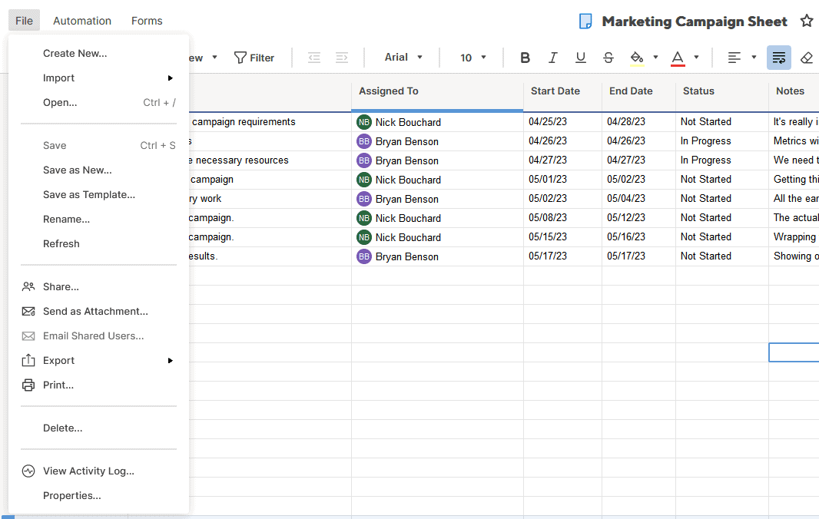Expand the Export submenu

tap(171, 361)
